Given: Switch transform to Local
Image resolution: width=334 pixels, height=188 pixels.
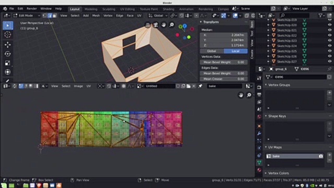Looking at the screenshot, I should click(x=236, y=51).
